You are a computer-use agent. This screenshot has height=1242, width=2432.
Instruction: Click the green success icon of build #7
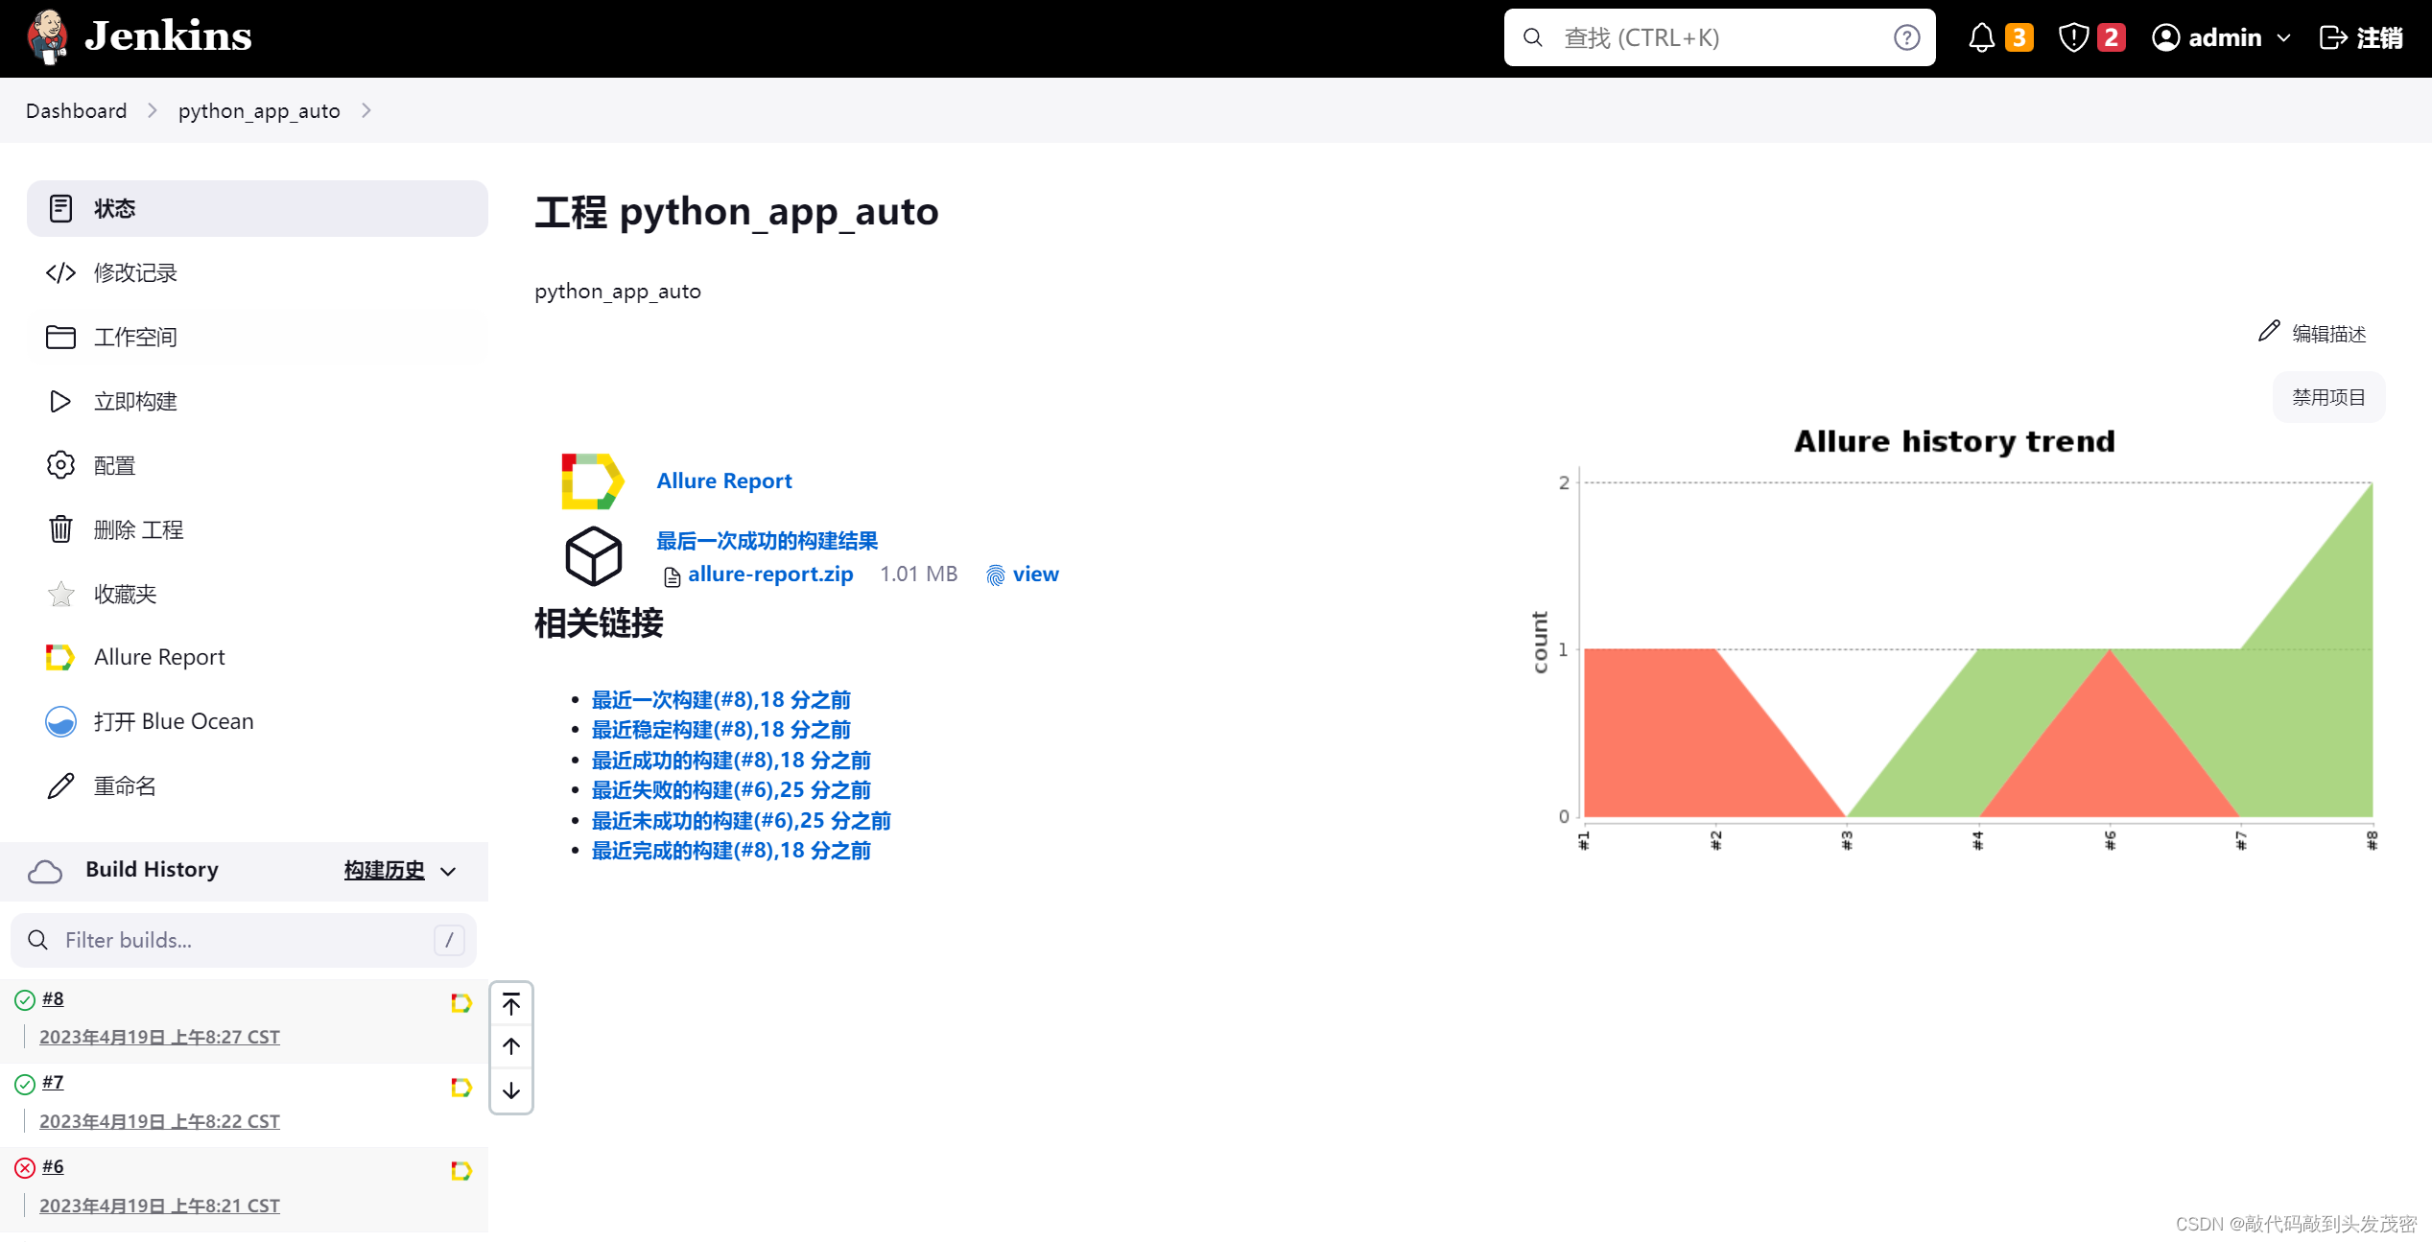tap(25, 1084)
